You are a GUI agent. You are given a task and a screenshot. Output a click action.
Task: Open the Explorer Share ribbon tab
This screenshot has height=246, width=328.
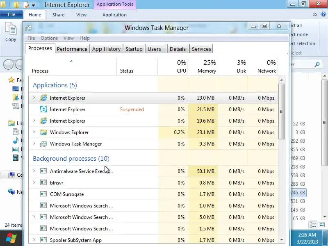click(x=58, y=15)
